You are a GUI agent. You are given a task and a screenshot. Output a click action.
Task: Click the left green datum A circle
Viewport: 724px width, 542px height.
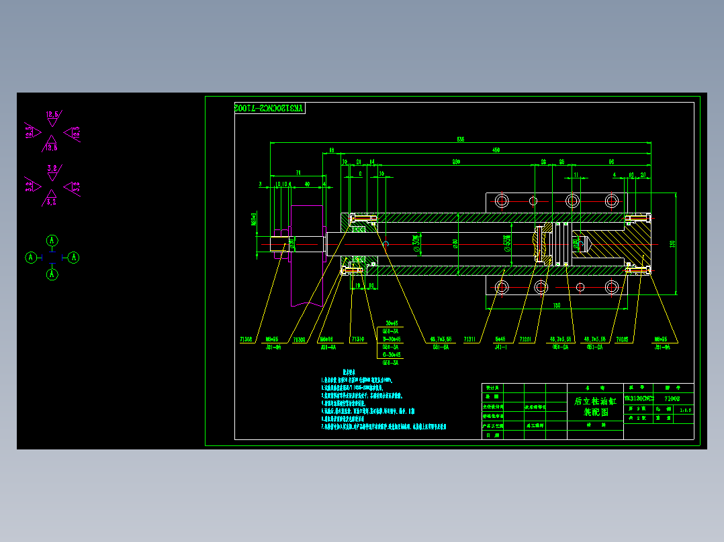(31, 258)
